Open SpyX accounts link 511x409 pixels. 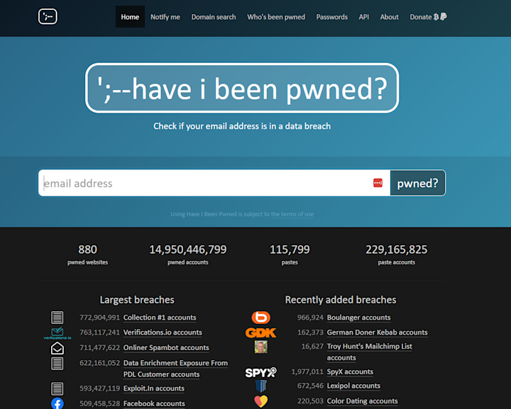coord(350,372)
